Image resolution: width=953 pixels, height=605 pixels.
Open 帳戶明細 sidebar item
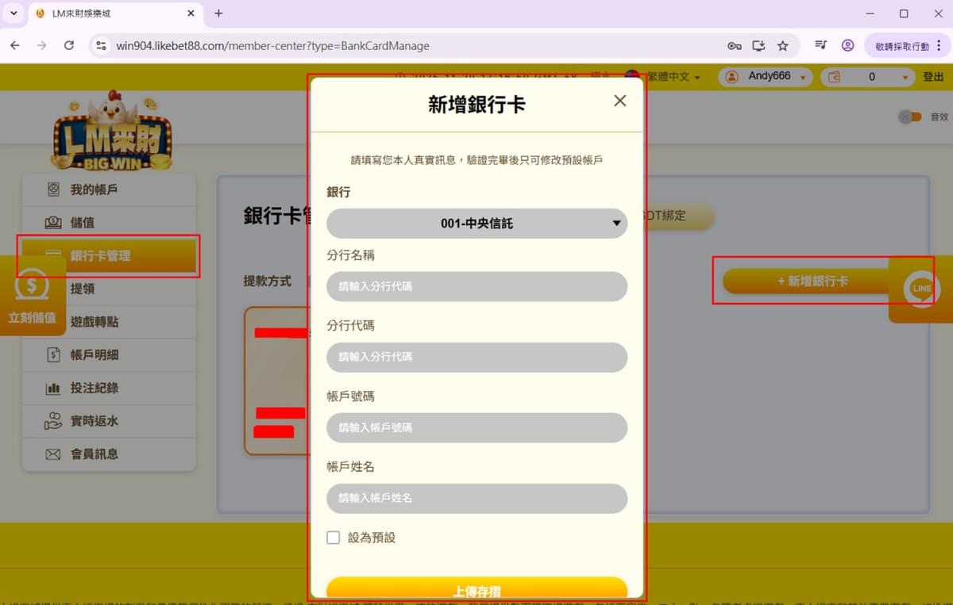click(x=109, y=355)
